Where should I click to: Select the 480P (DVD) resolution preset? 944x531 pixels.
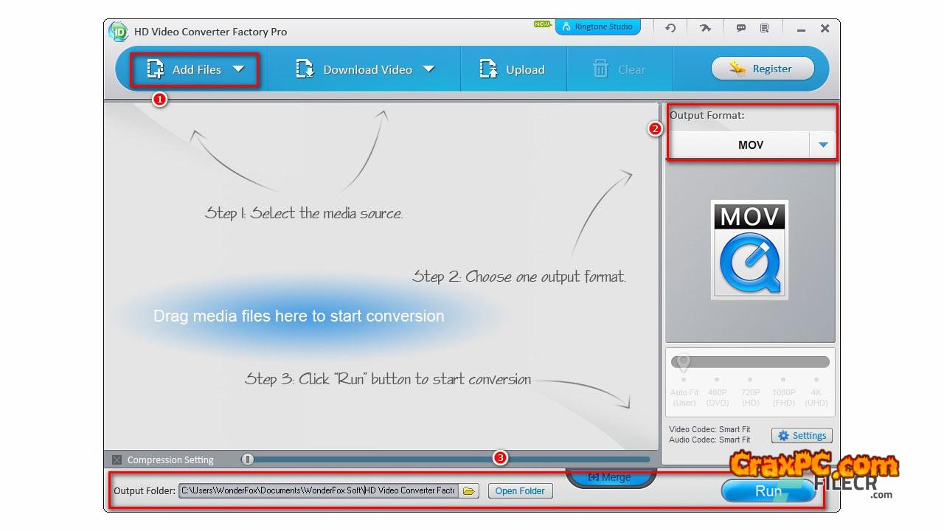pyautogui.click(x=717, y=398)
